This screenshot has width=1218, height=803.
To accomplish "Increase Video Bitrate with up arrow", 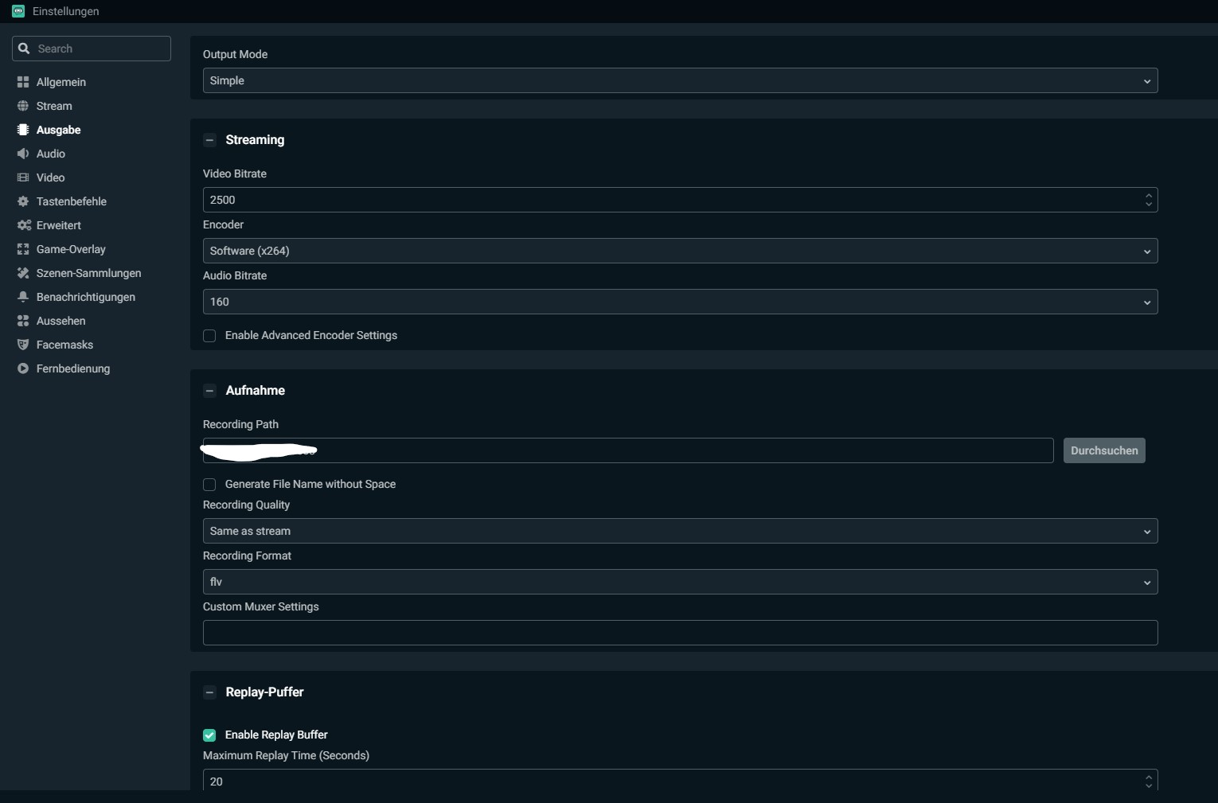I will pyautogui.click(x=1148, y=195).
